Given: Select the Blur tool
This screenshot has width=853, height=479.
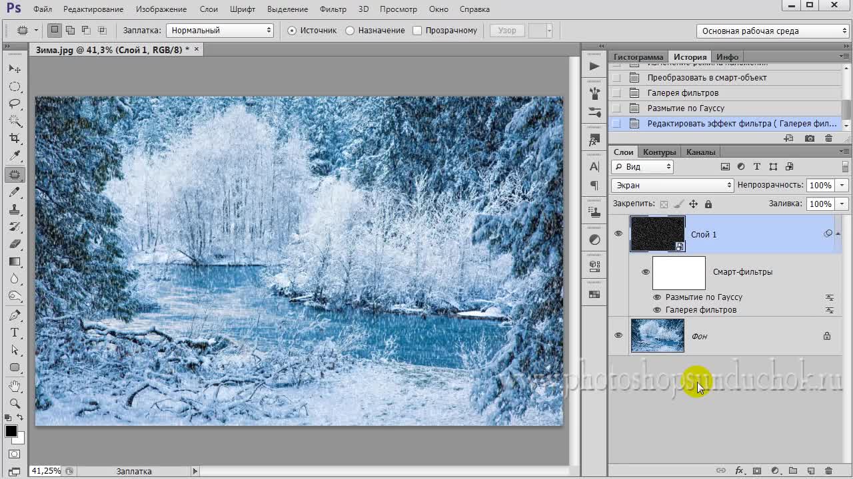Looking at the screenshot, I should tap(15, 279).
